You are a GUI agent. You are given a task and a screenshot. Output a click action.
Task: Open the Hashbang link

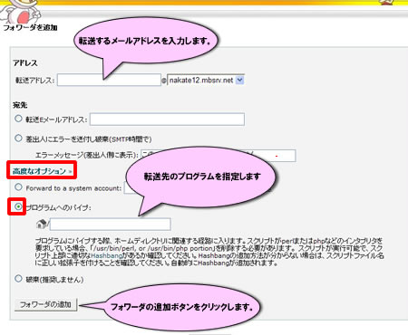(106, 255)
